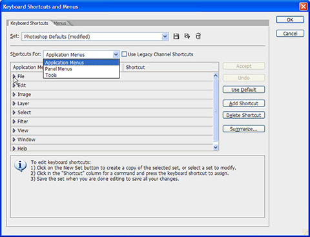The width and height of the screenshot is (310, 237).
Task: Switch to the Menus tab
Action: (60, 23)
